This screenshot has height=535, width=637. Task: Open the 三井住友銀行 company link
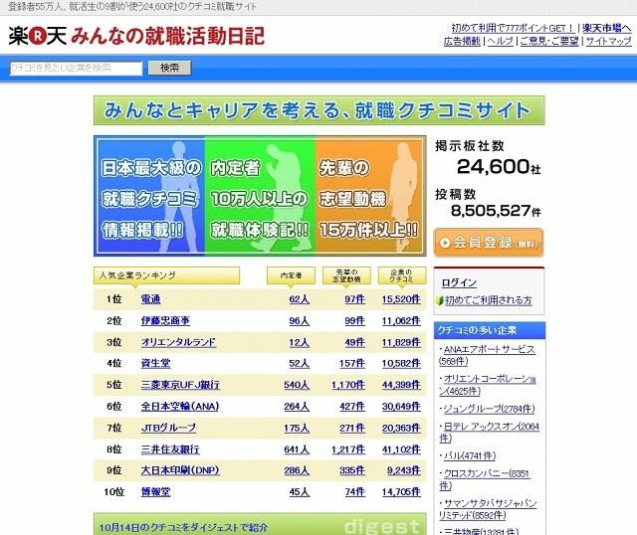[x=170, y=449]
